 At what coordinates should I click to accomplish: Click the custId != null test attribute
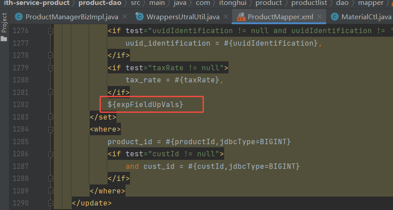(x=172, y=154)
